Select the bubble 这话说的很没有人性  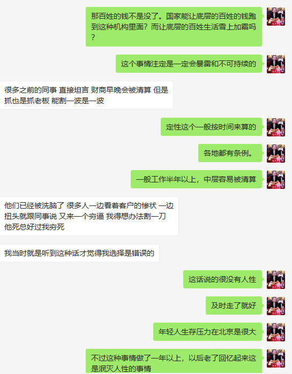(x=222, y=279)
